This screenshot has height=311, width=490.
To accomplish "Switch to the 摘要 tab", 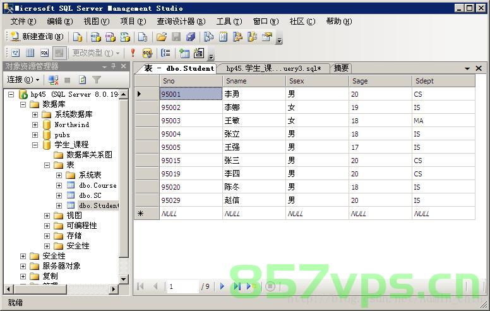I will coord(341,68).
